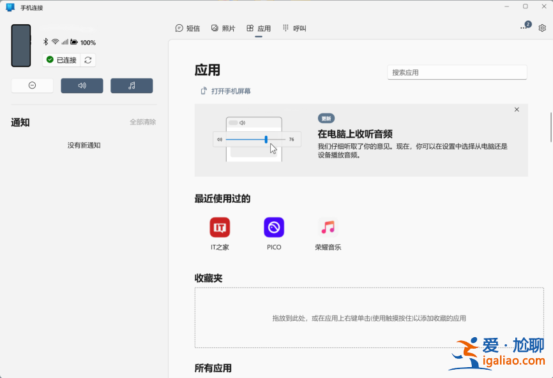The width and height of the screenshot is (553, 378).
Task: Switch to the 照片 tab
Action: pyautogui.click(x=223, y=28)
